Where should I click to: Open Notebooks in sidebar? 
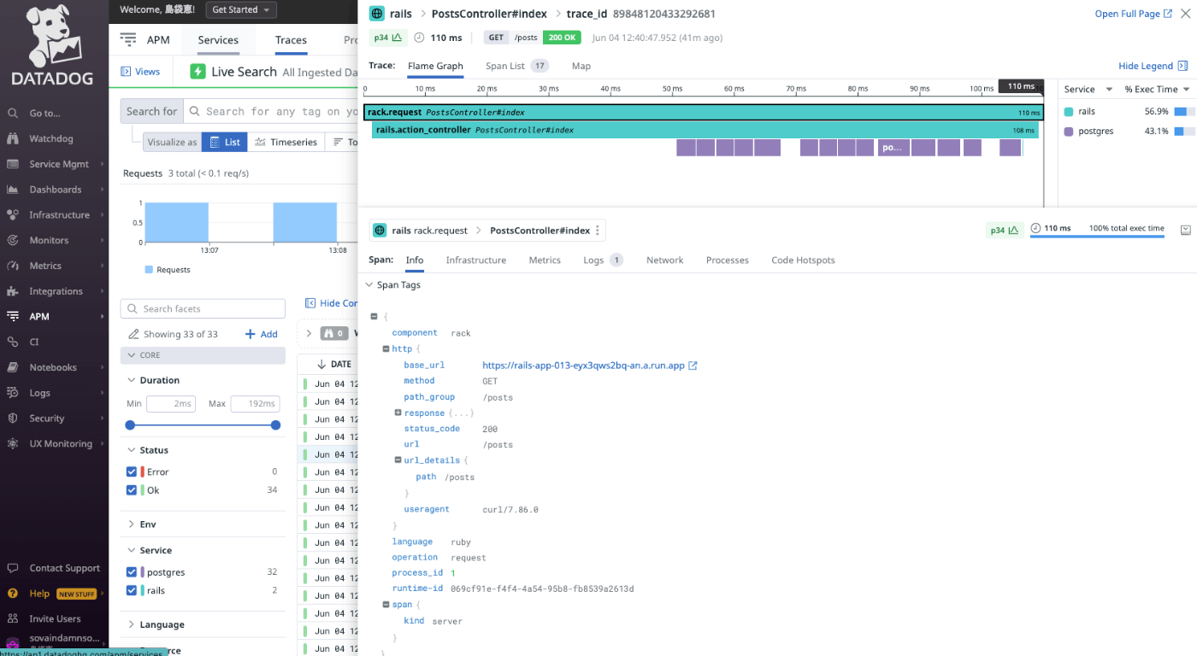coord(53,367)
